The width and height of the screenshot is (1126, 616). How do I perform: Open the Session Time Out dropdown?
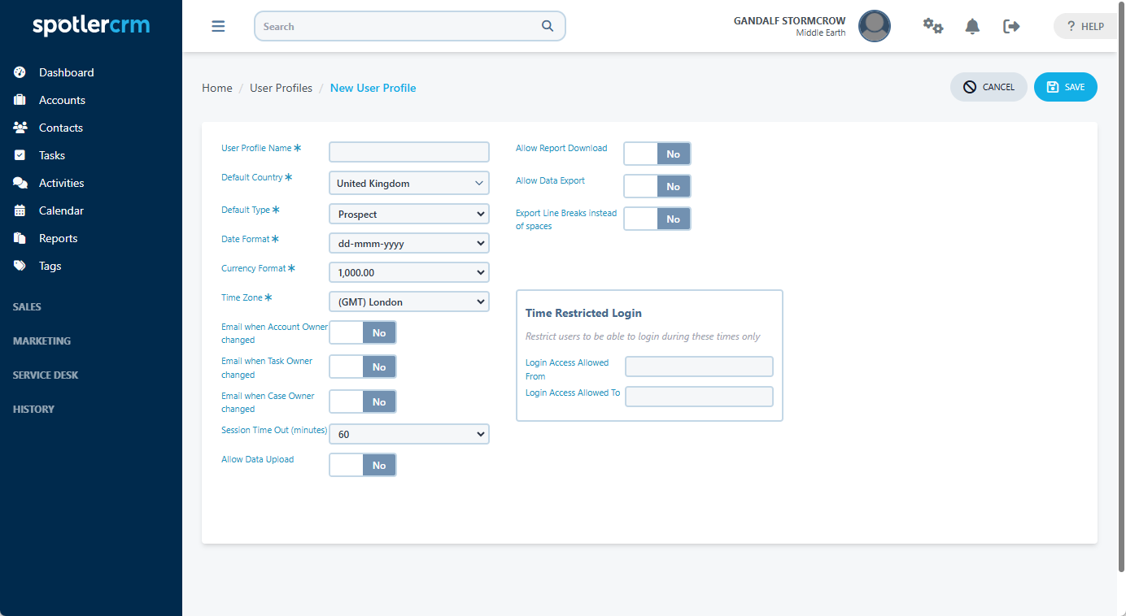[409, 434]
